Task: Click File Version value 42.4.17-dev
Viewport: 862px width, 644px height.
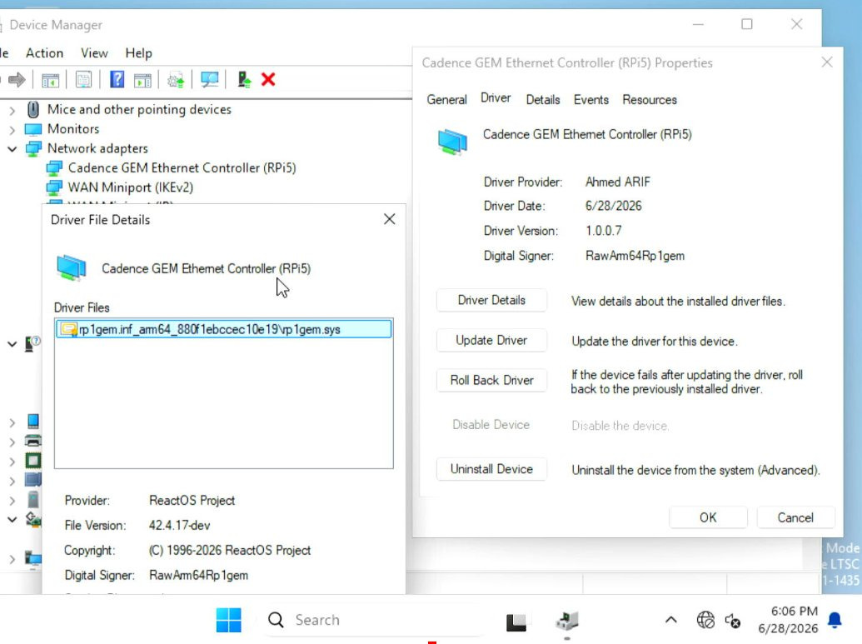Action: click(179, 525)
